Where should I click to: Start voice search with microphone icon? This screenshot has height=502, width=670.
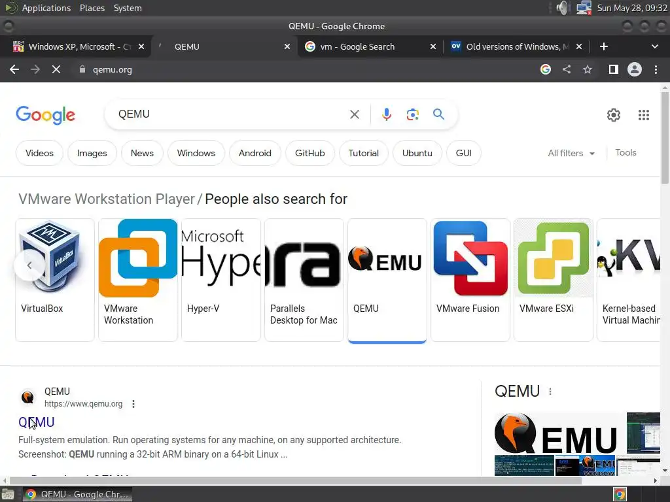pos(387,114)
